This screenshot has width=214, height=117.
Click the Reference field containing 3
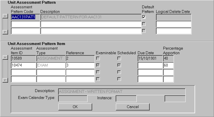point(80,65)
